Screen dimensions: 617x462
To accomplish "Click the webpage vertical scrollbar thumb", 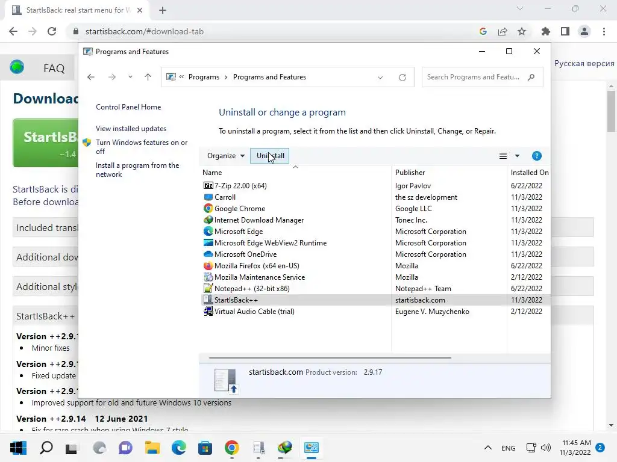I will [x=611, y=111].
